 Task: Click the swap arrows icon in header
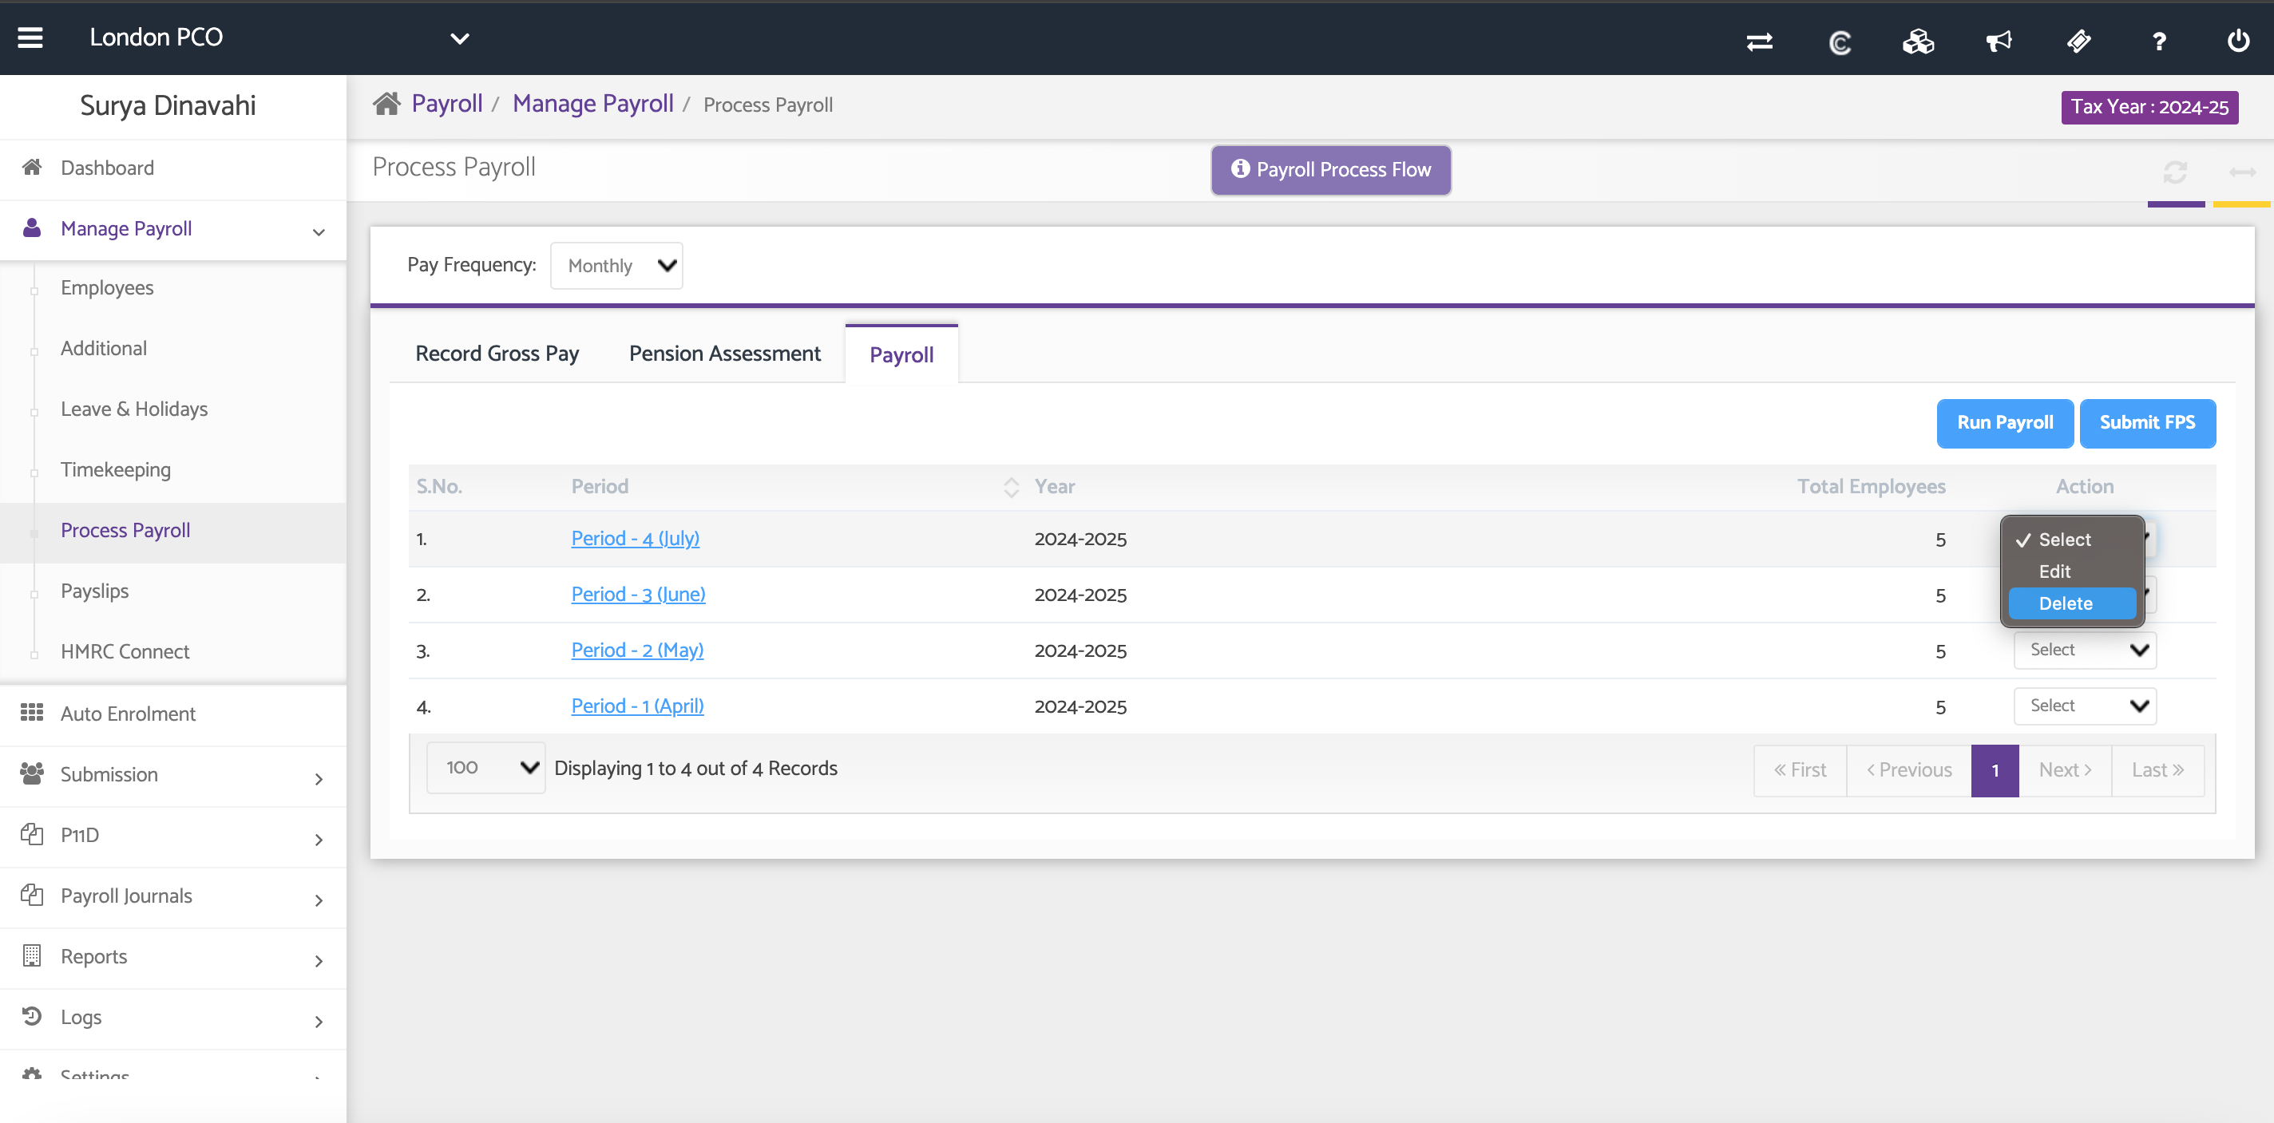[x=1759, y=42]
